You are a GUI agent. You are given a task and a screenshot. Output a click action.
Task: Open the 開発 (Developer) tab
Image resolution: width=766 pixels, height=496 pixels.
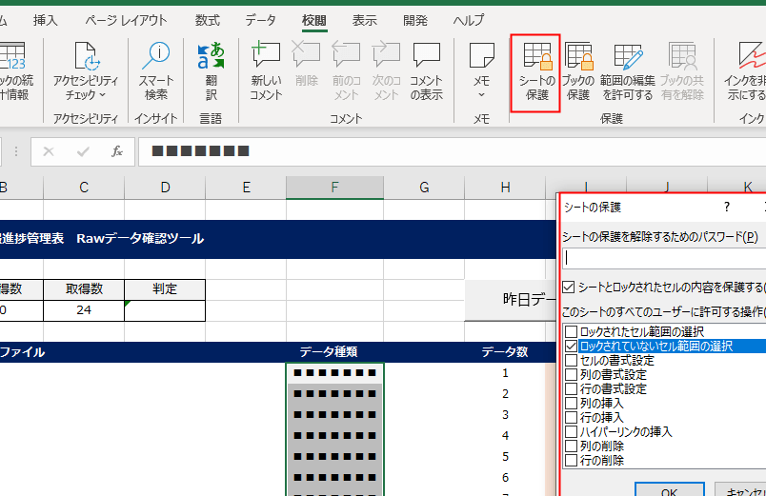pos(415,21)
